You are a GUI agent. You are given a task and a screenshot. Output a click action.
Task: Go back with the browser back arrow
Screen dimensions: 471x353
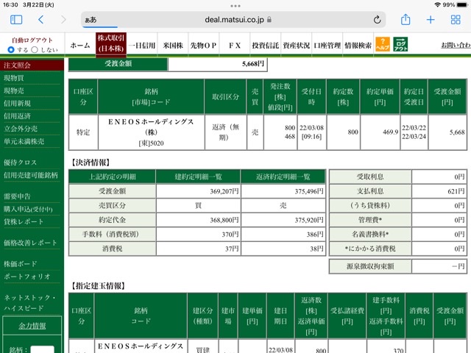41,20
